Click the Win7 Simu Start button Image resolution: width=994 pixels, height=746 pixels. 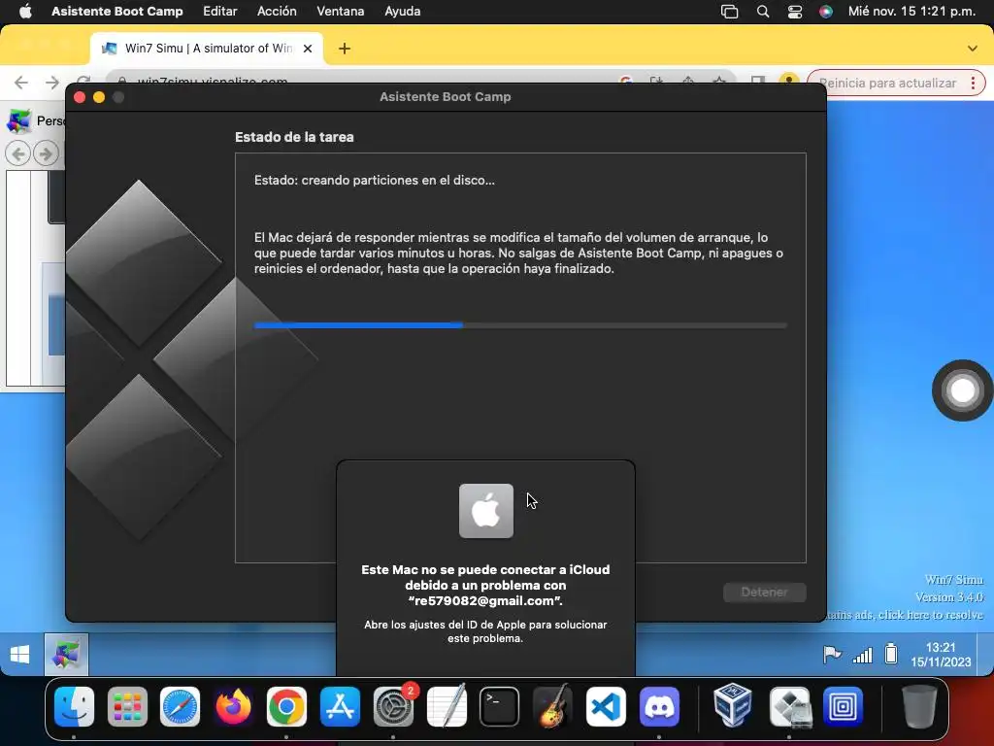click(x=19, y=654)
